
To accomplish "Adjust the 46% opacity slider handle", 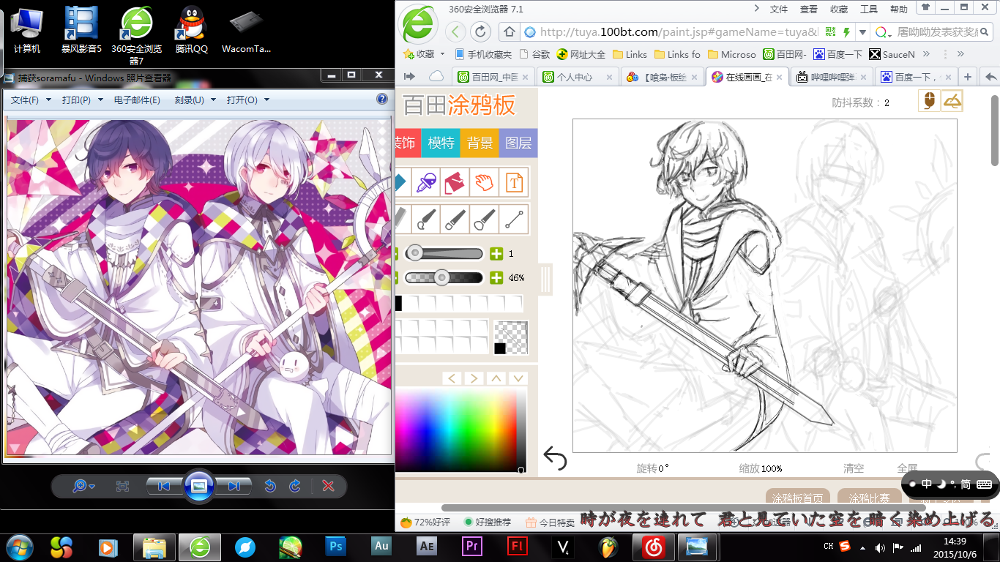I will 441,277.
